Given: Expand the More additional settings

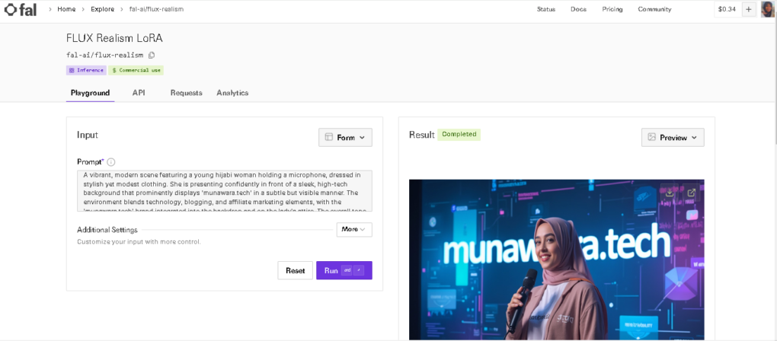Looking at the screenshot, I should [x=354, y=229].
